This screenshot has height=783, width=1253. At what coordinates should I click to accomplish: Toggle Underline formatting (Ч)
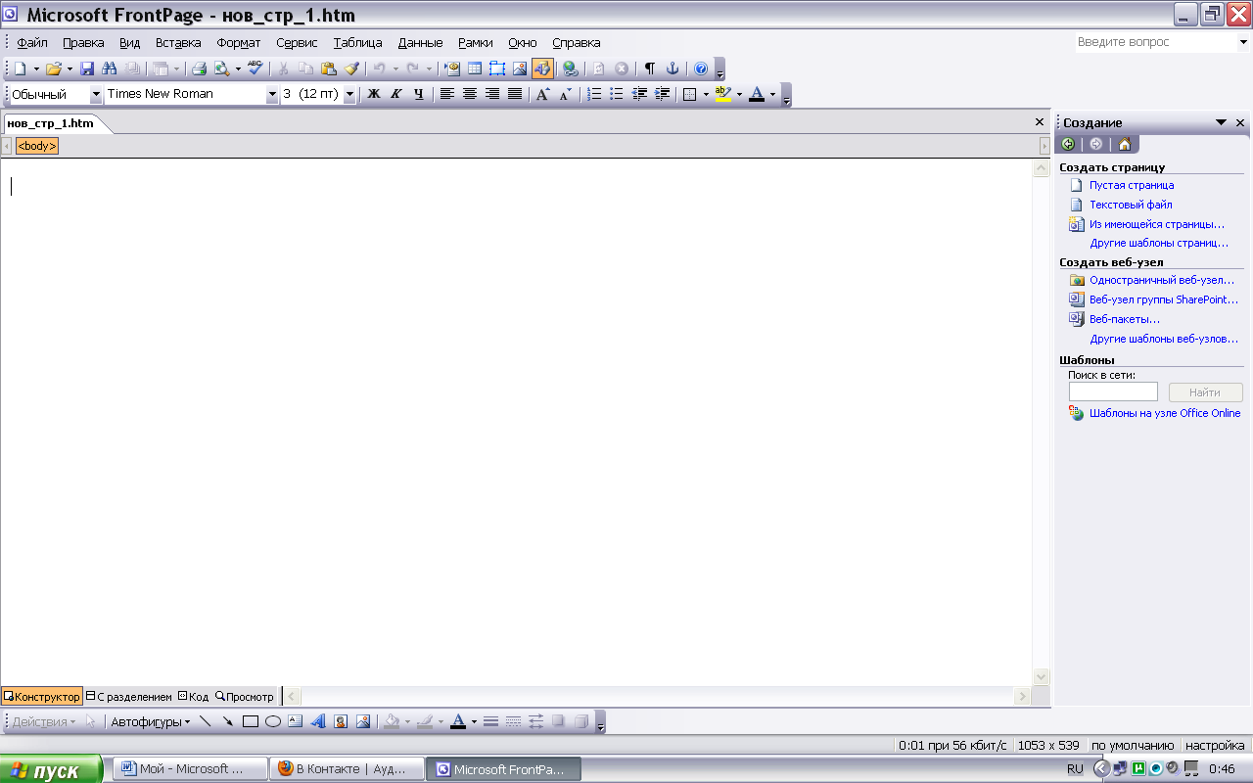(x=418, y=94)
